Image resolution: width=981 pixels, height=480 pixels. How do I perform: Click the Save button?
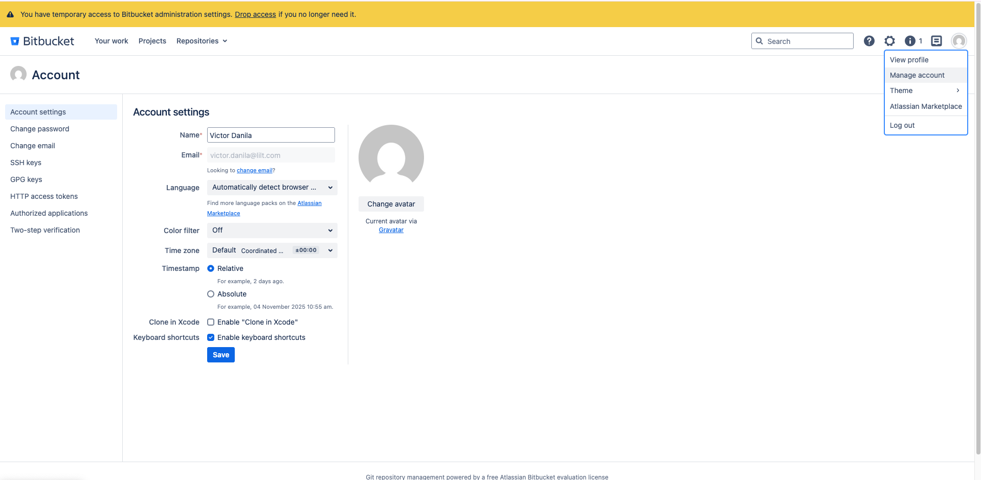point(221,355)
